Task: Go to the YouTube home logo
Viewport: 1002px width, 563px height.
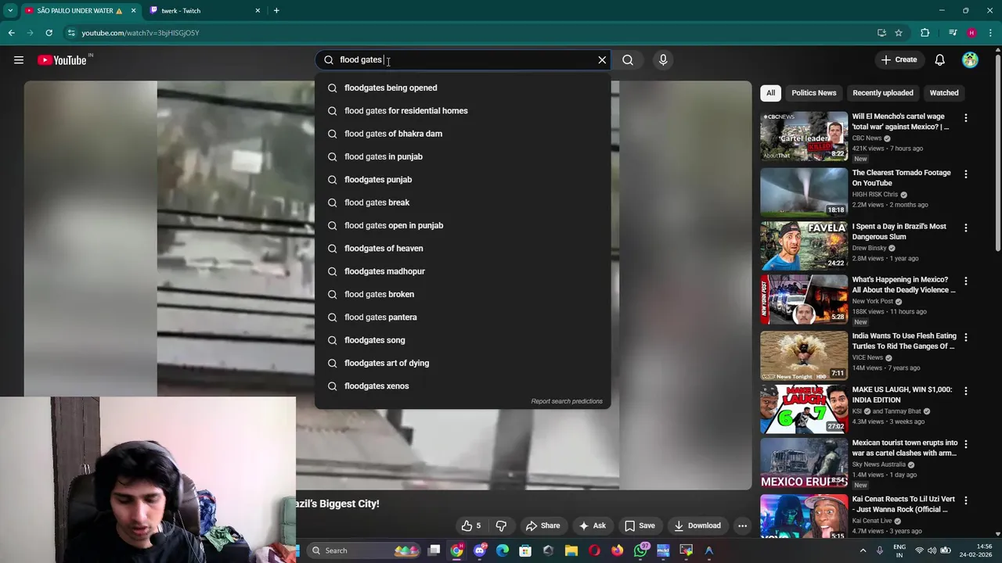Action: [x=63, y=60]
